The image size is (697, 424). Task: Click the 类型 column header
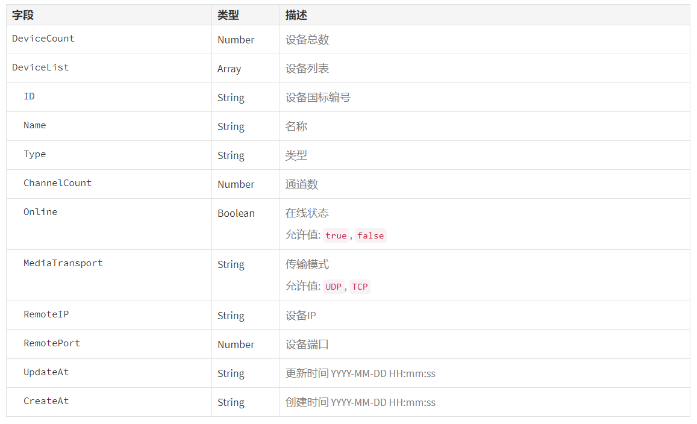[228, 16]
